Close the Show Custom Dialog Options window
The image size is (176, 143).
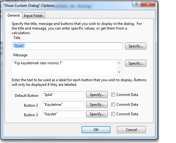(148, 4)
